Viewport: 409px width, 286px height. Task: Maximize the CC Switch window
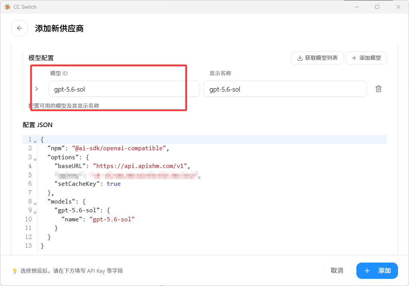[377, 7]
